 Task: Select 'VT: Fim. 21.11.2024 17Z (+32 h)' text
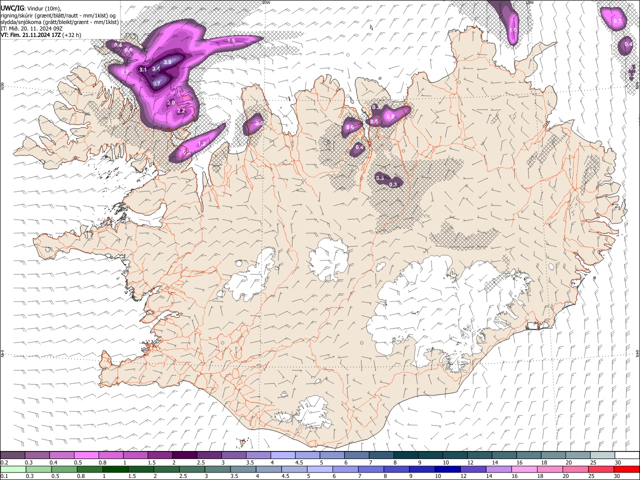40,35
